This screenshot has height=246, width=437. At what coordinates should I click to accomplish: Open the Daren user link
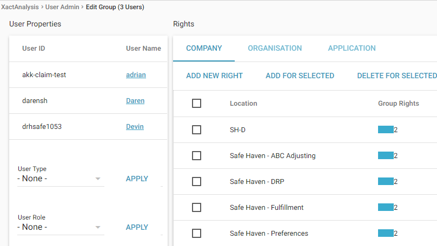pyautogui.click(x=135, y=101)
